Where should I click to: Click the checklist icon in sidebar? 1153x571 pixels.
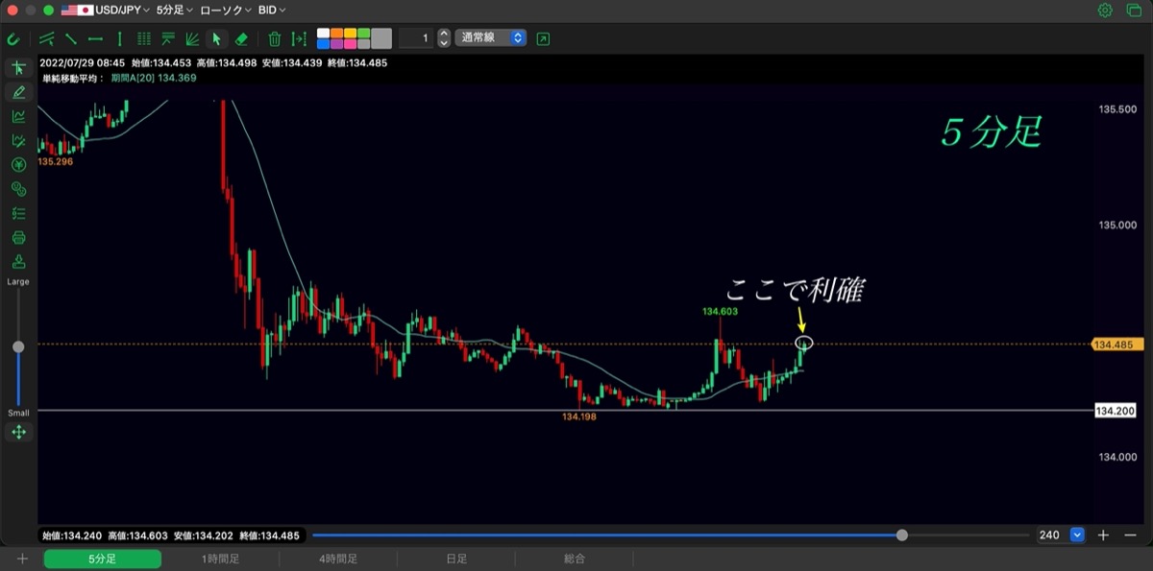click(18, 214)
